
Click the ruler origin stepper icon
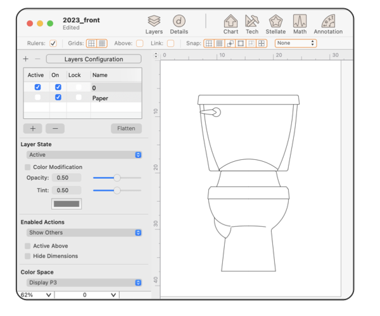coord(156,55)
